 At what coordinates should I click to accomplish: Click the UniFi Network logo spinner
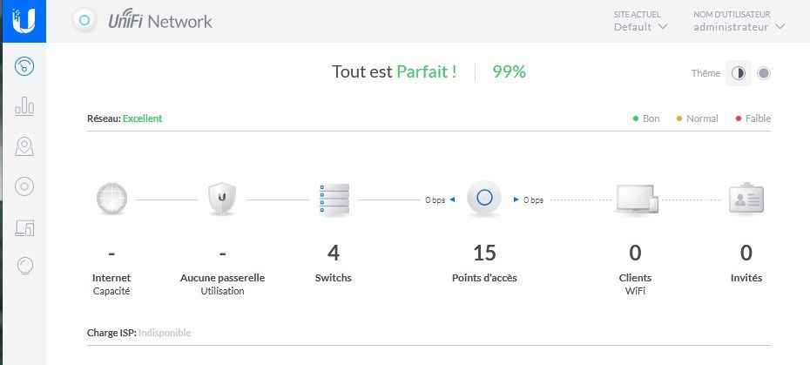84,21
